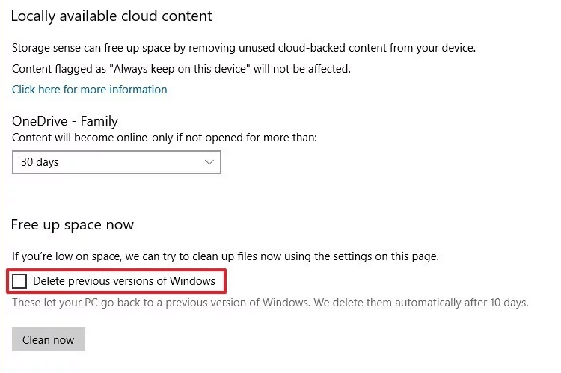561x373 pixels.
Task: Click the 'Free up space now' heading
Action: pyautogui.click(x=73, y=225)
